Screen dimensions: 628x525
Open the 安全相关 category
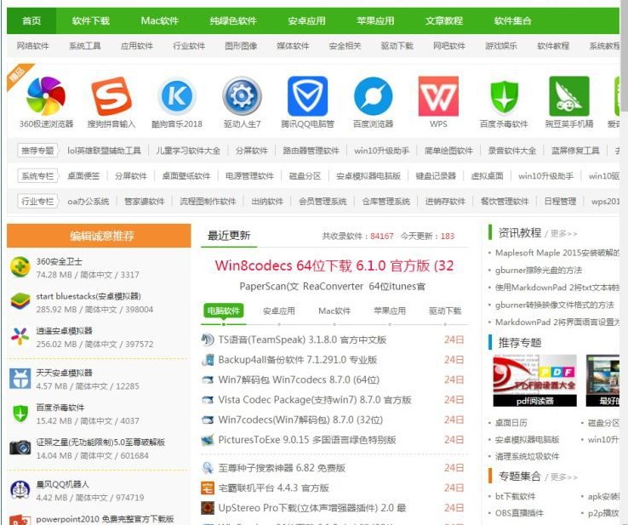coord(345,46)
